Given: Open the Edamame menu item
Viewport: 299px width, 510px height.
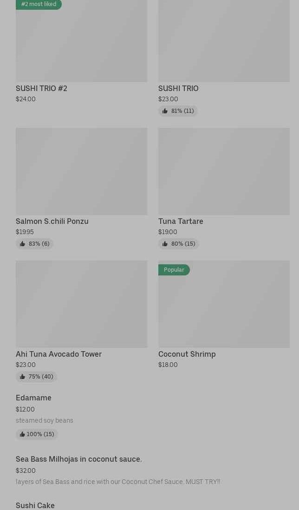Looking at the screenshot, I should (x=33, y=398).
